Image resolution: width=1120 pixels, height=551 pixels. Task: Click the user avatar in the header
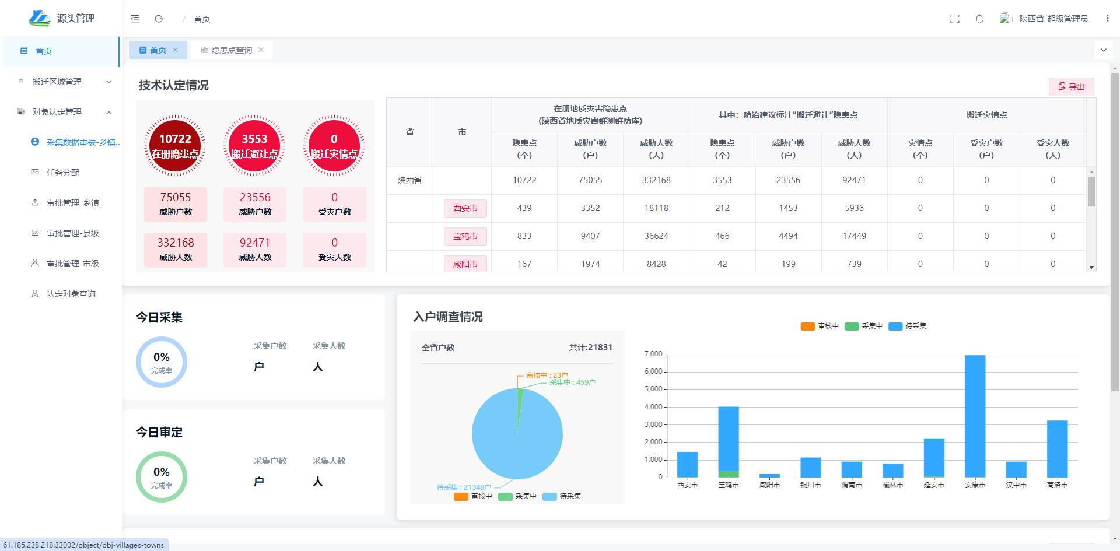pos(1005,19)
